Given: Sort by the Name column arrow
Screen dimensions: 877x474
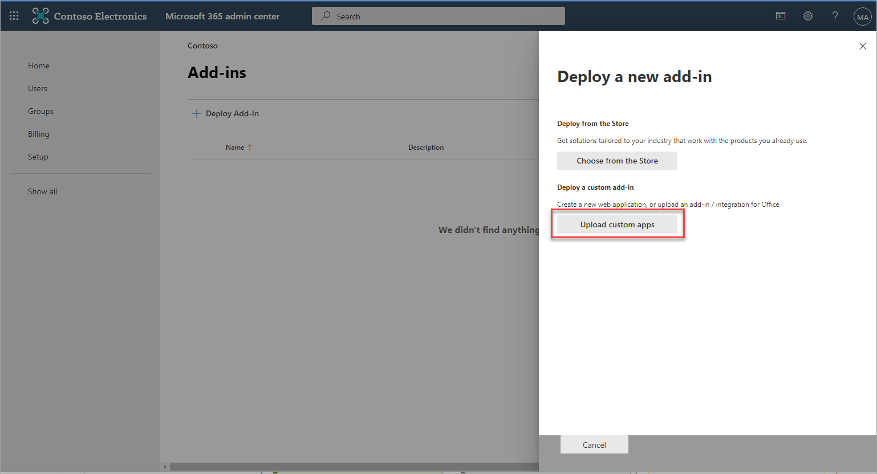Looking at the screenshot, I should pyautogui.click(x=250, y=148).
